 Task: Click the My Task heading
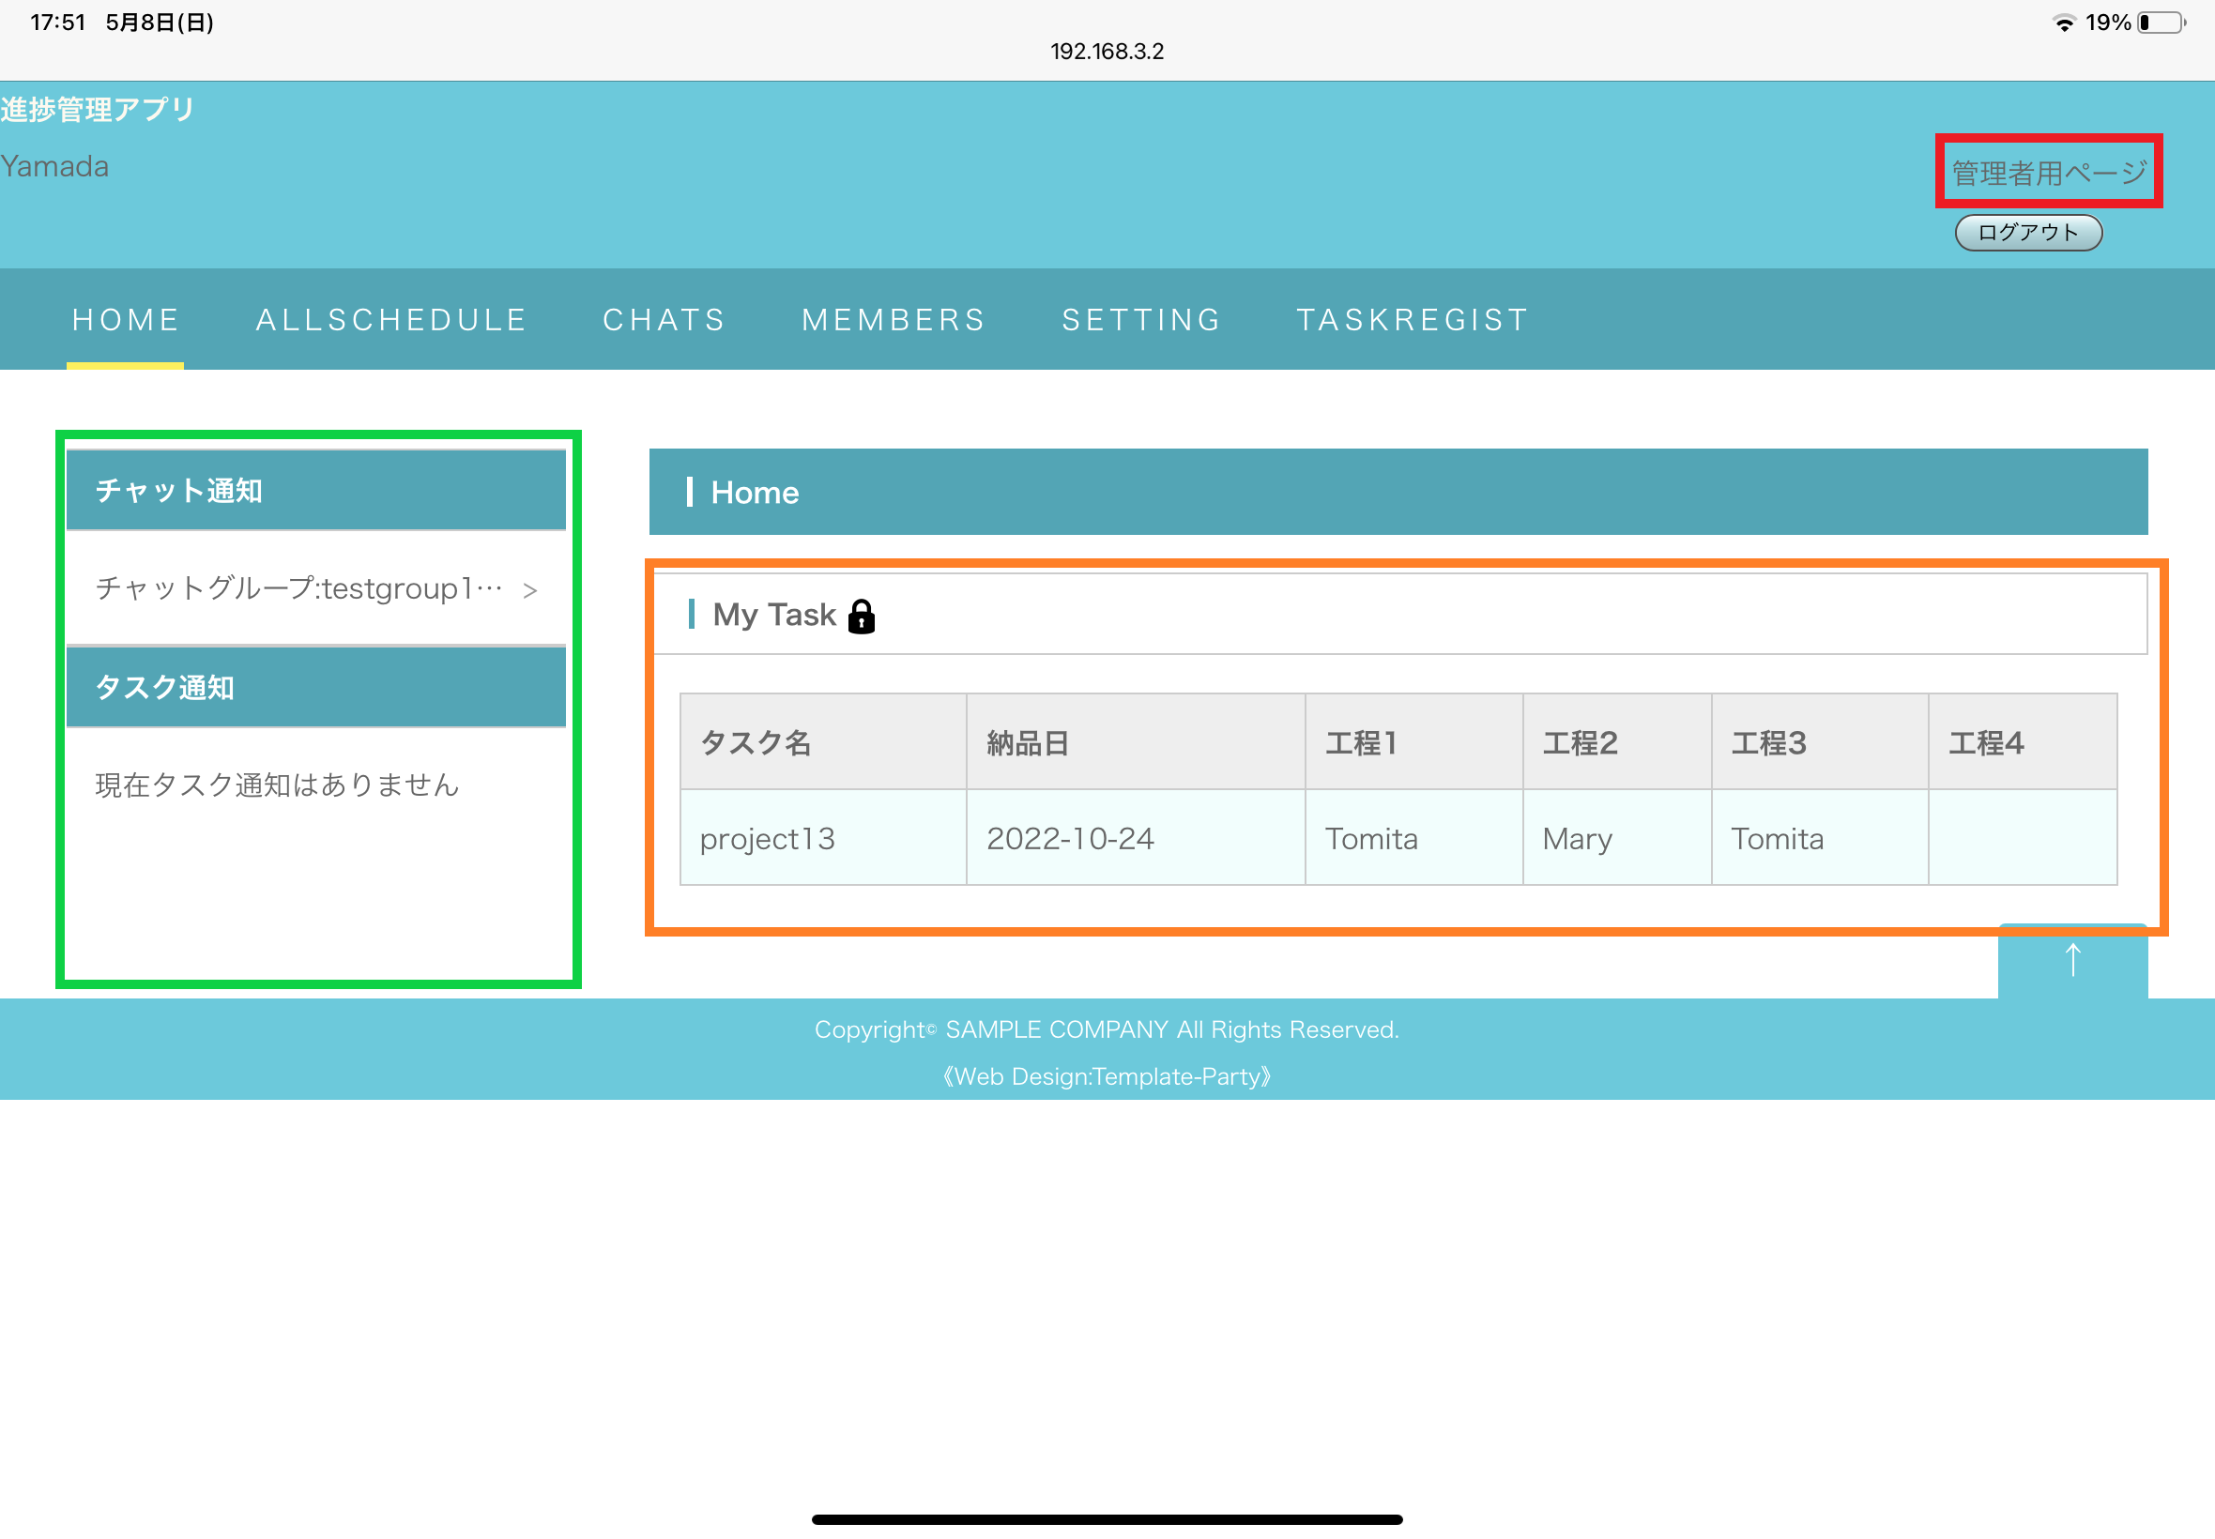point(774,616)
